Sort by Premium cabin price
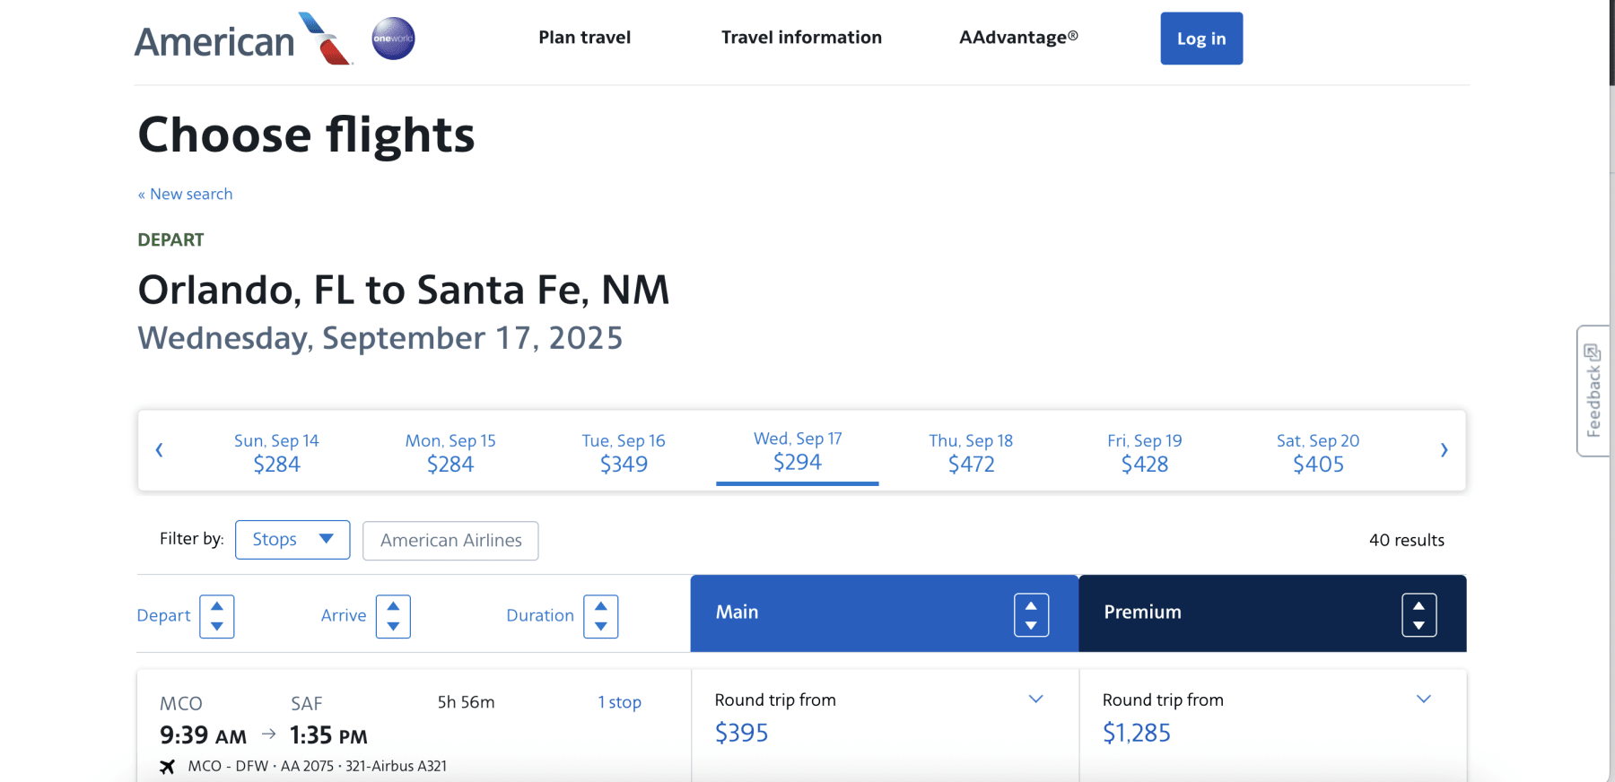The width and height of the screenshot is (1615, 782). tap(1419, 615)
